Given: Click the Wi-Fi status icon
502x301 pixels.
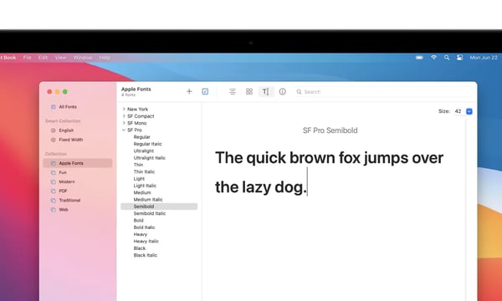Looking at the screenshot, I should tap(433, 58).
